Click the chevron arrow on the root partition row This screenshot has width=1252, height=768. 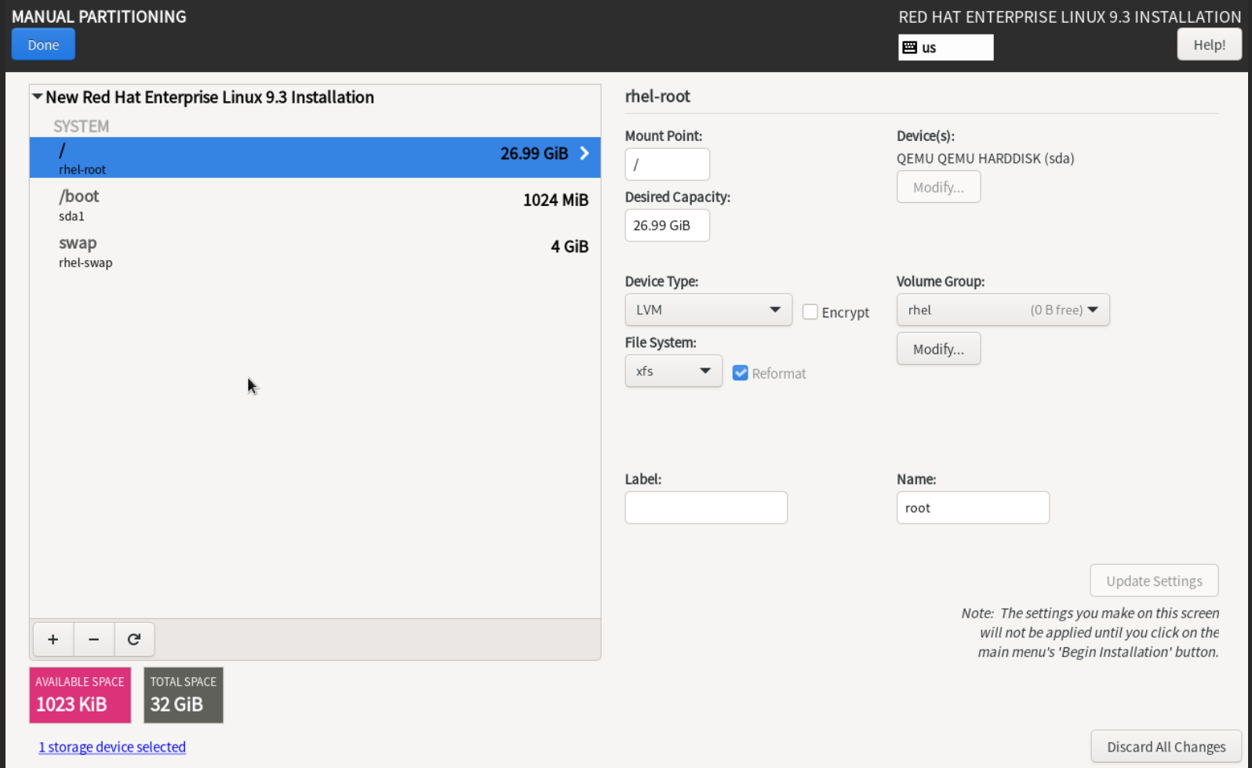[584, 154]
